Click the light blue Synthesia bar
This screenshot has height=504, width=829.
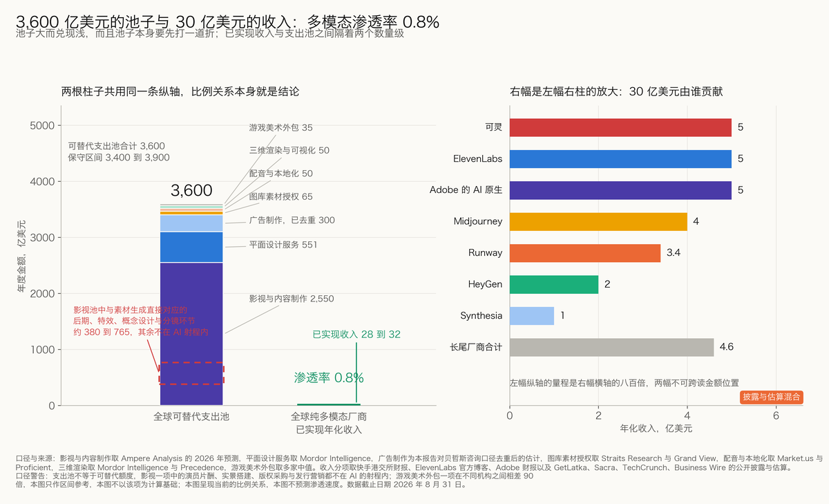(x=532, y=316)
